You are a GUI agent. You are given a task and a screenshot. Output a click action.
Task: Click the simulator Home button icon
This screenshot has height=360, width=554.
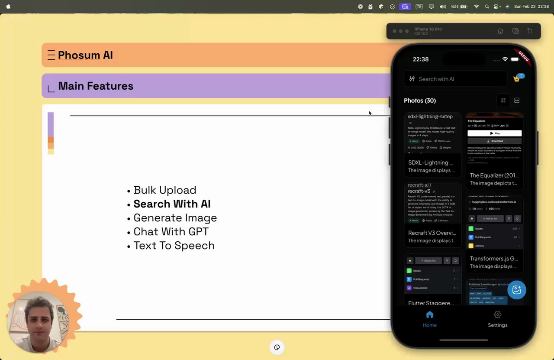click(x=500, y=31)
